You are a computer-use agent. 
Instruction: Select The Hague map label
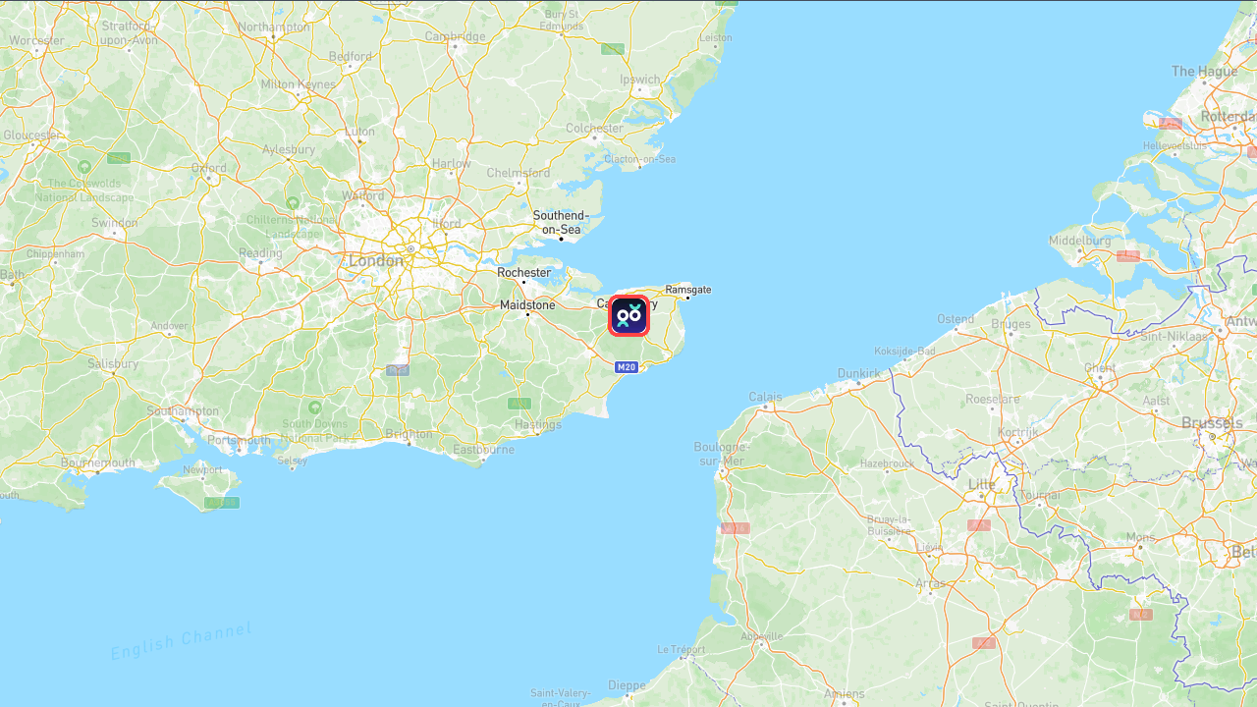1204,72
